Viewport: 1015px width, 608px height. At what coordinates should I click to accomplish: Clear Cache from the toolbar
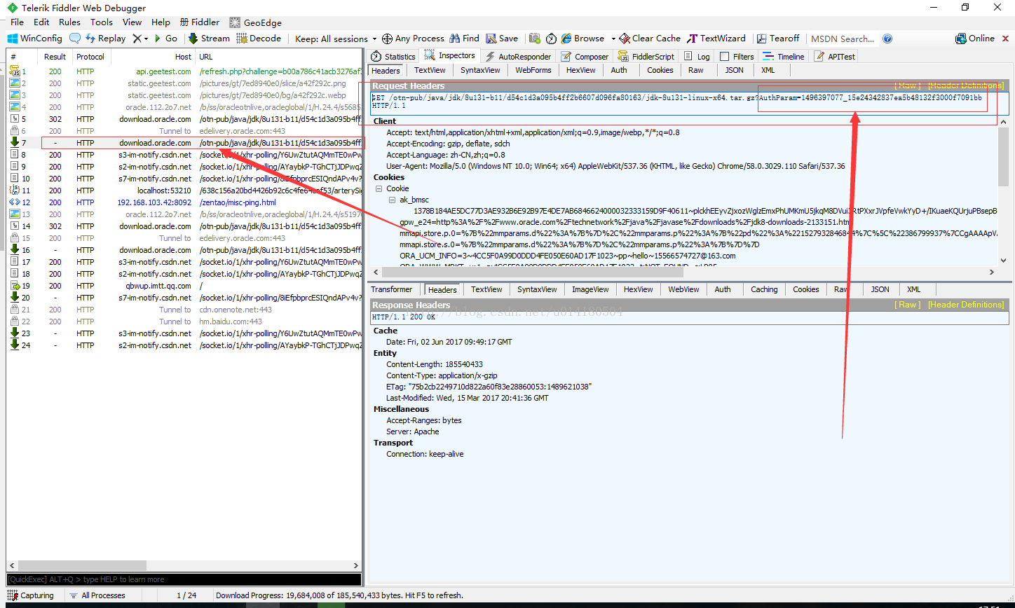click(650, 39)
